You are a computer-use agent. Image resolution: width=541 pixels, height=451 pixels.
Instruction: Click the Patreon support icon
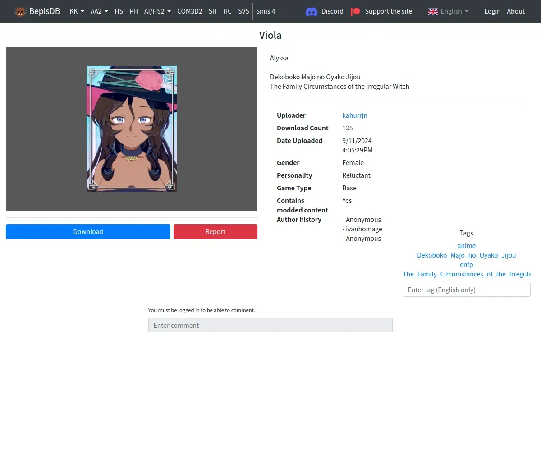(x=356, y=11)
